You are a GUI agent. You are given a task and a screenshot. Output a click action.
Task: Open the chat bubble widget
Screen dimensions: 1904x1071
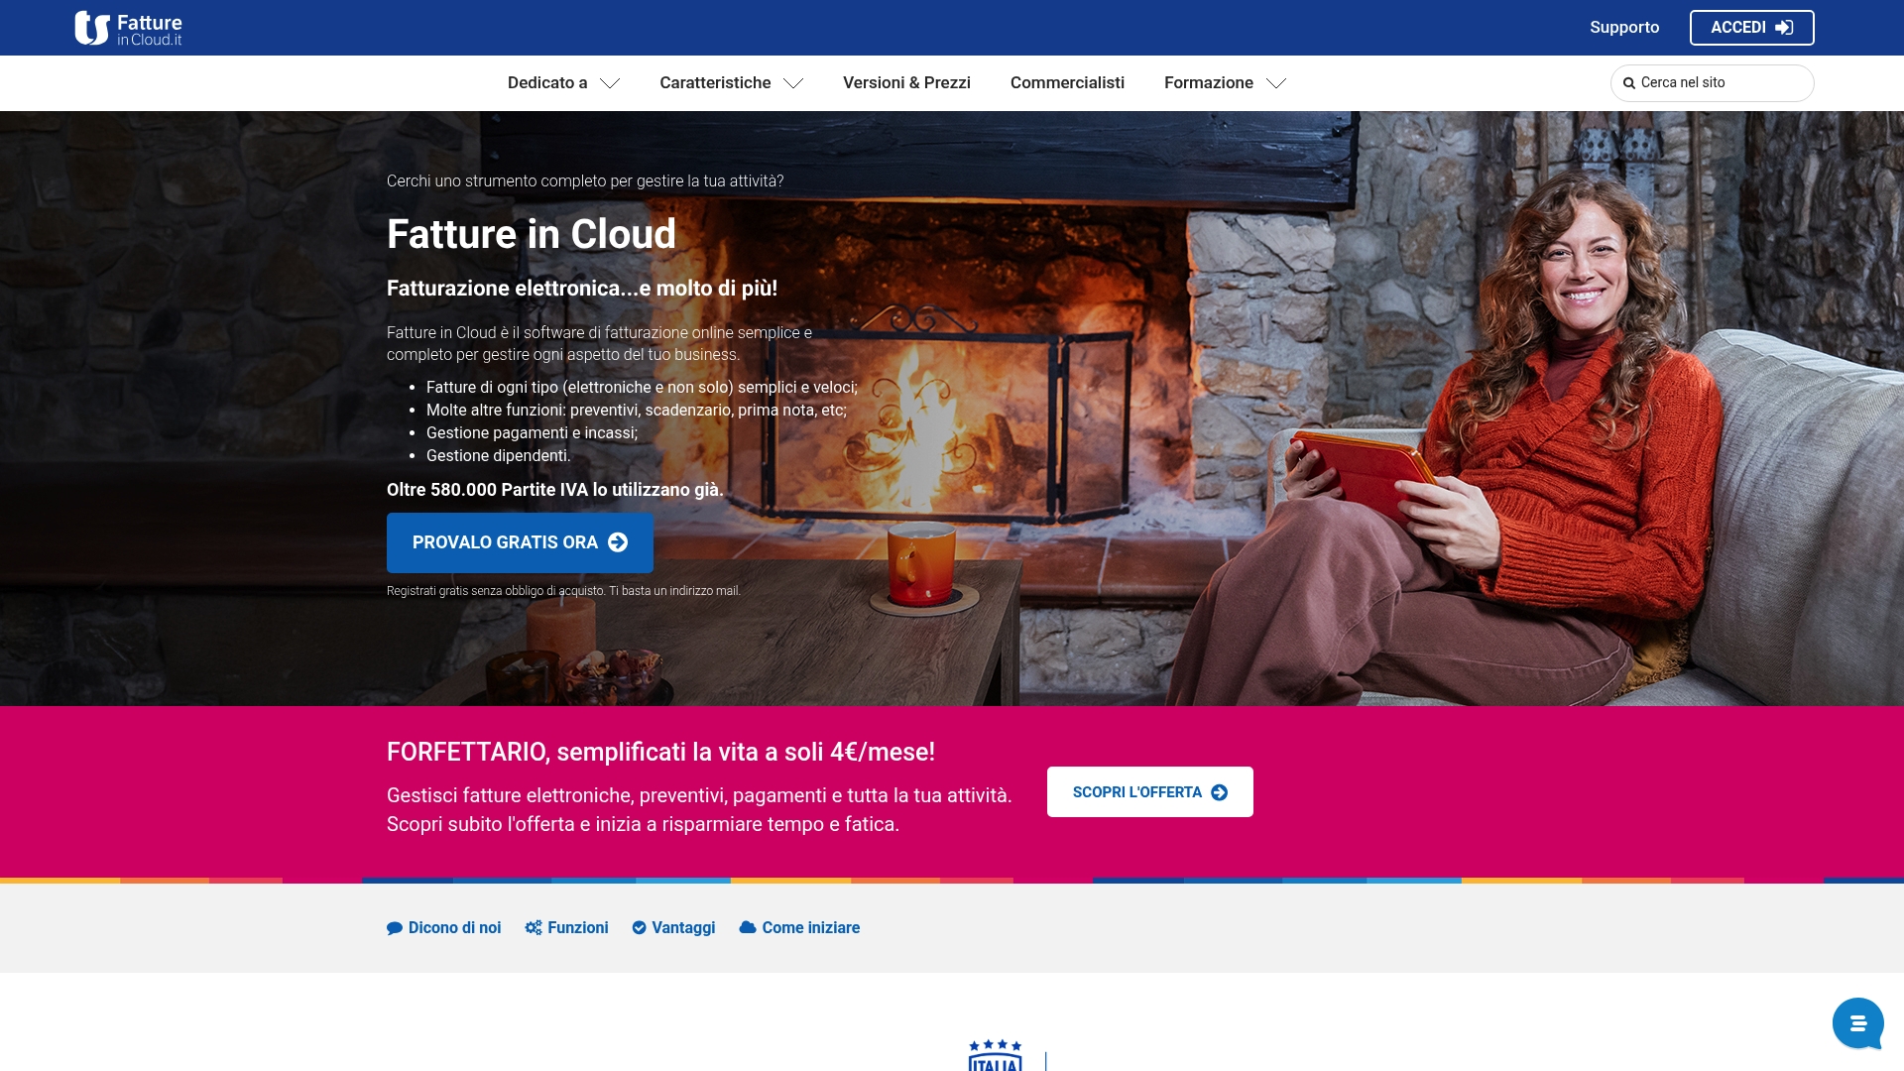1857,1023
